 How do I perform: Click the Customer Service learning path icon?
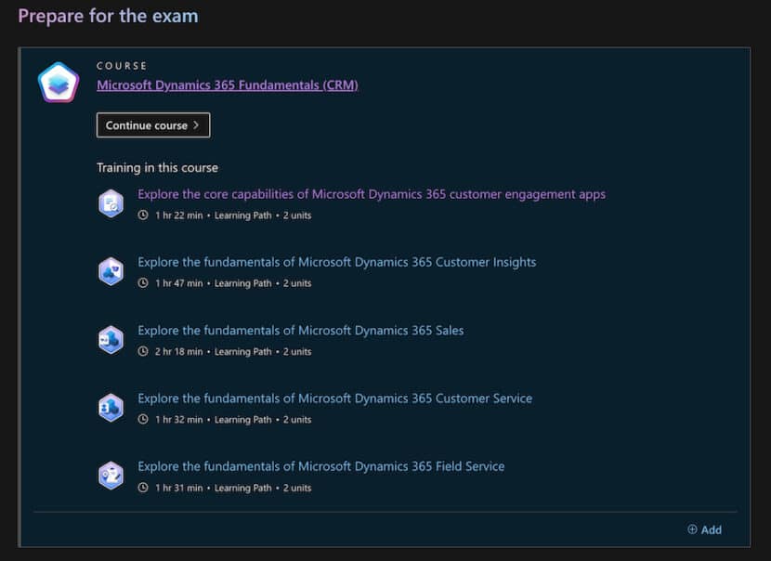pos(111,407)
